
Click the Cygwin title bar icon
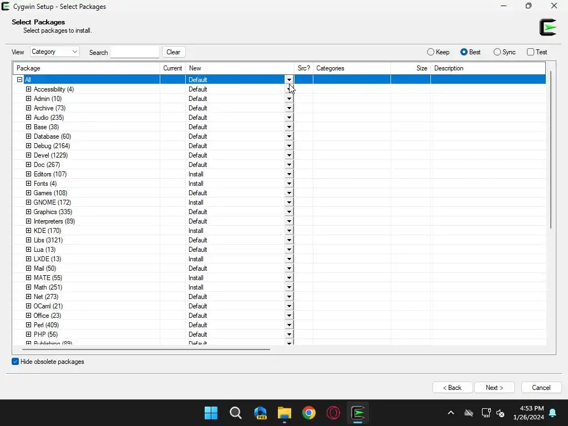6,6
